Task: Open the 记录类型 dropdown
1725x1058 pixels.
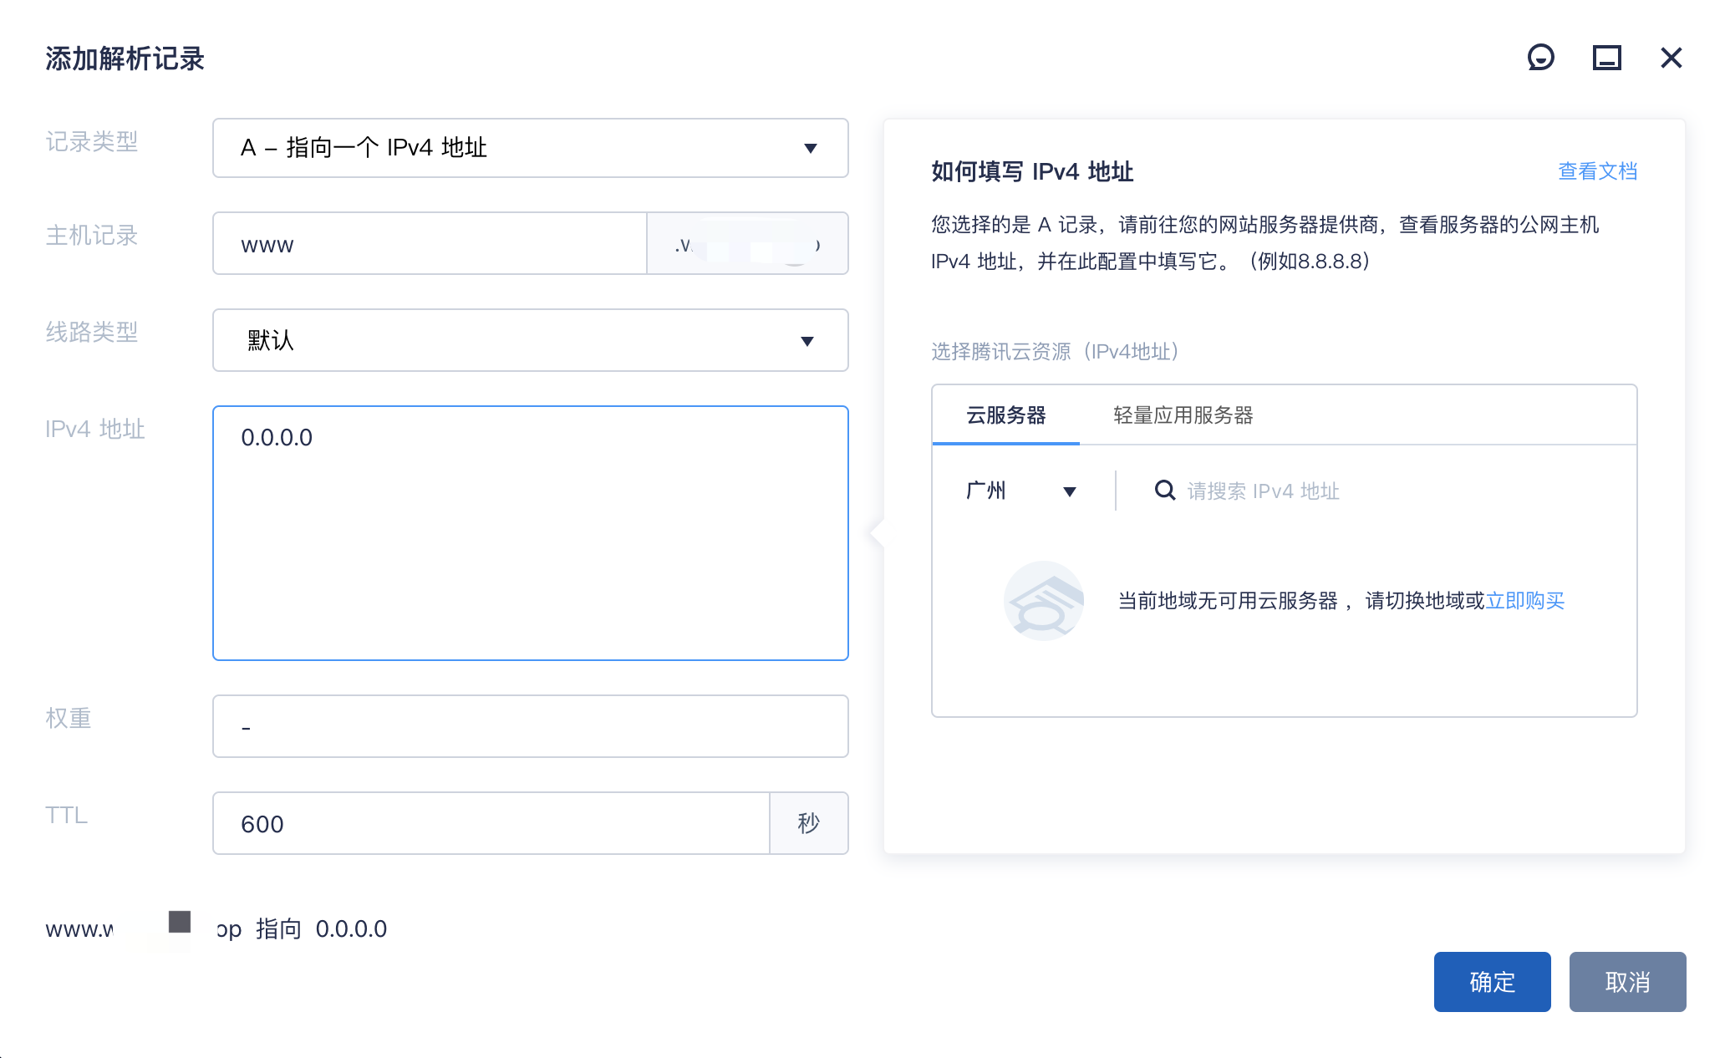Action: point(530,148)
